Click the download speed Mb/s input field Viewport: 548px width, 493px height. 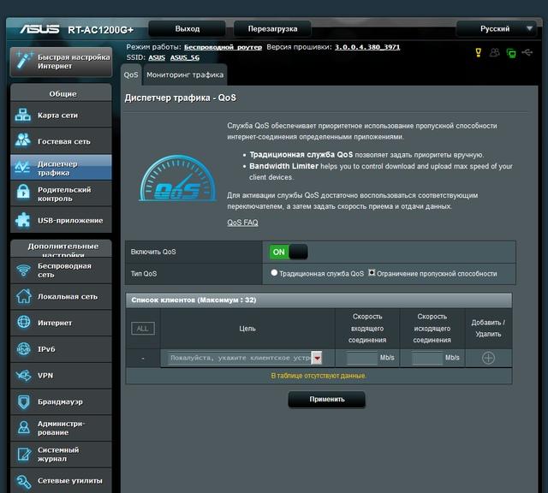click(362, 358)
